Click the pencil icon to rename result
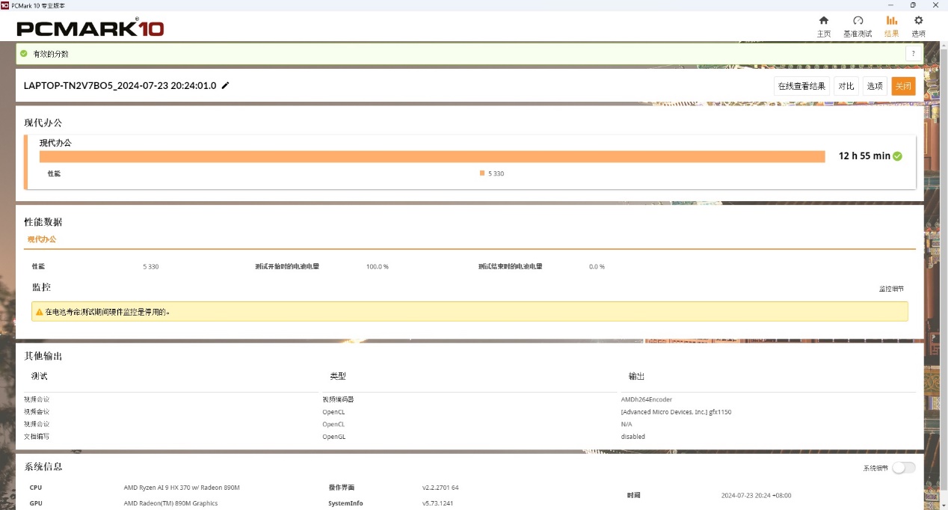Screen dimensions: 948x510 [226, 85]
